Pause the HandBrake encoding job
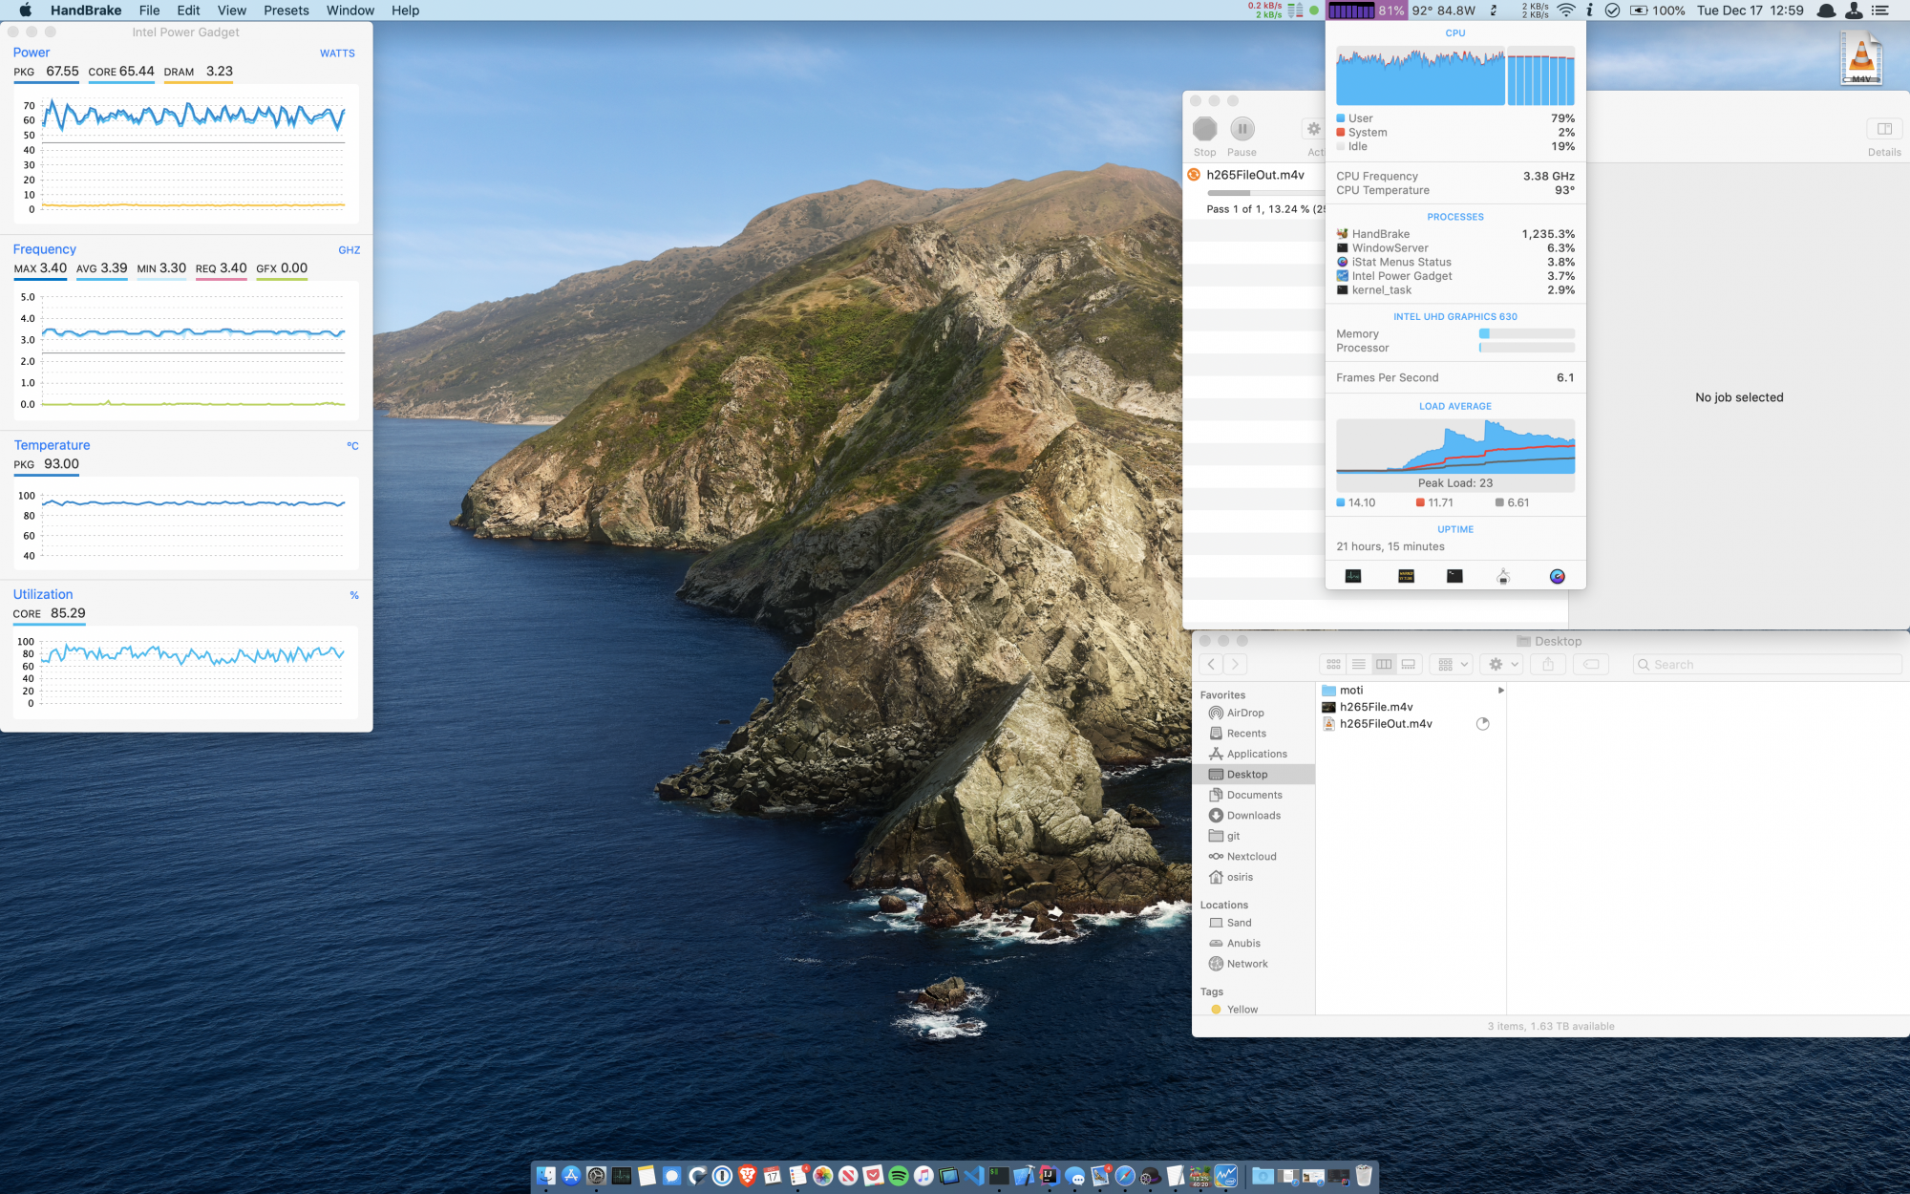 pos(1241,130)
